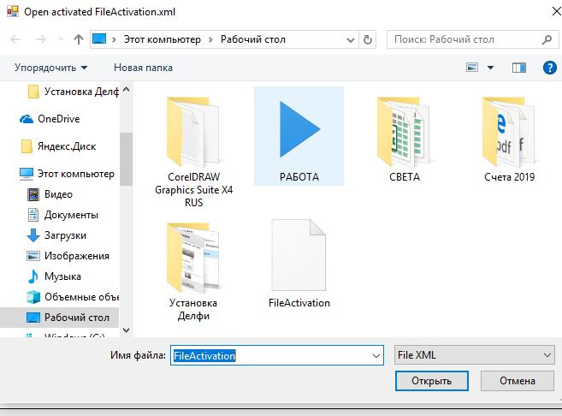562x416 pixels.
Task: Open 'Загрузки' in the sidebar
Action: (x=56, y=235)
